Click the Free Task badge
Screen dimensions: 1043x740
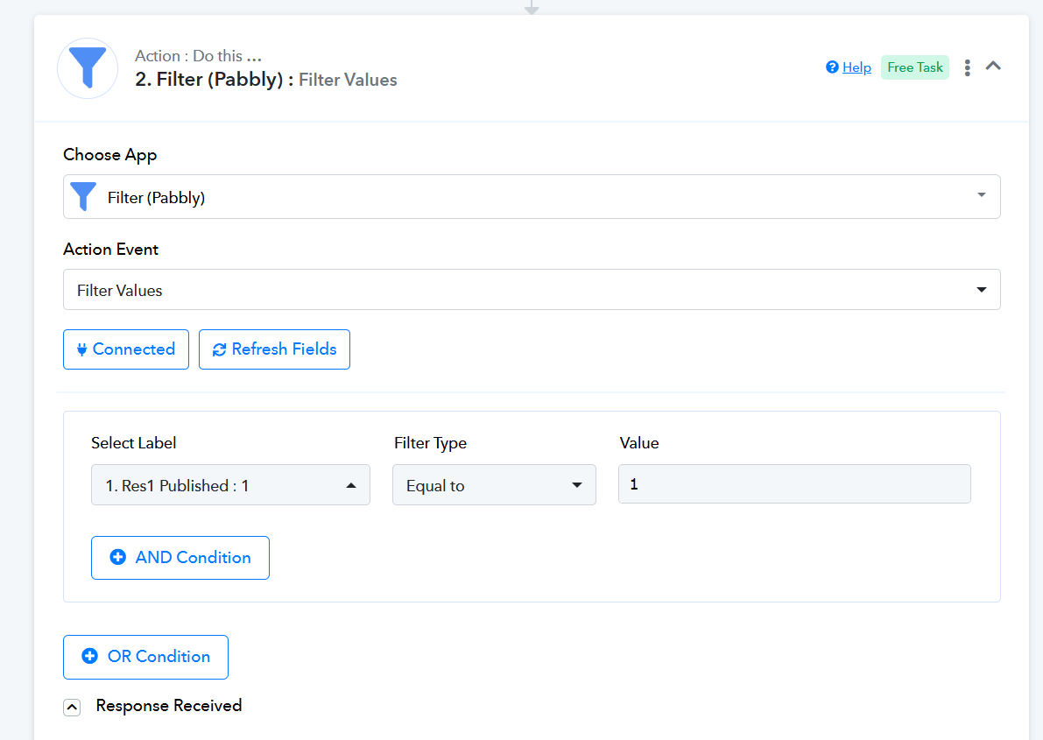[x=914, y=67]
